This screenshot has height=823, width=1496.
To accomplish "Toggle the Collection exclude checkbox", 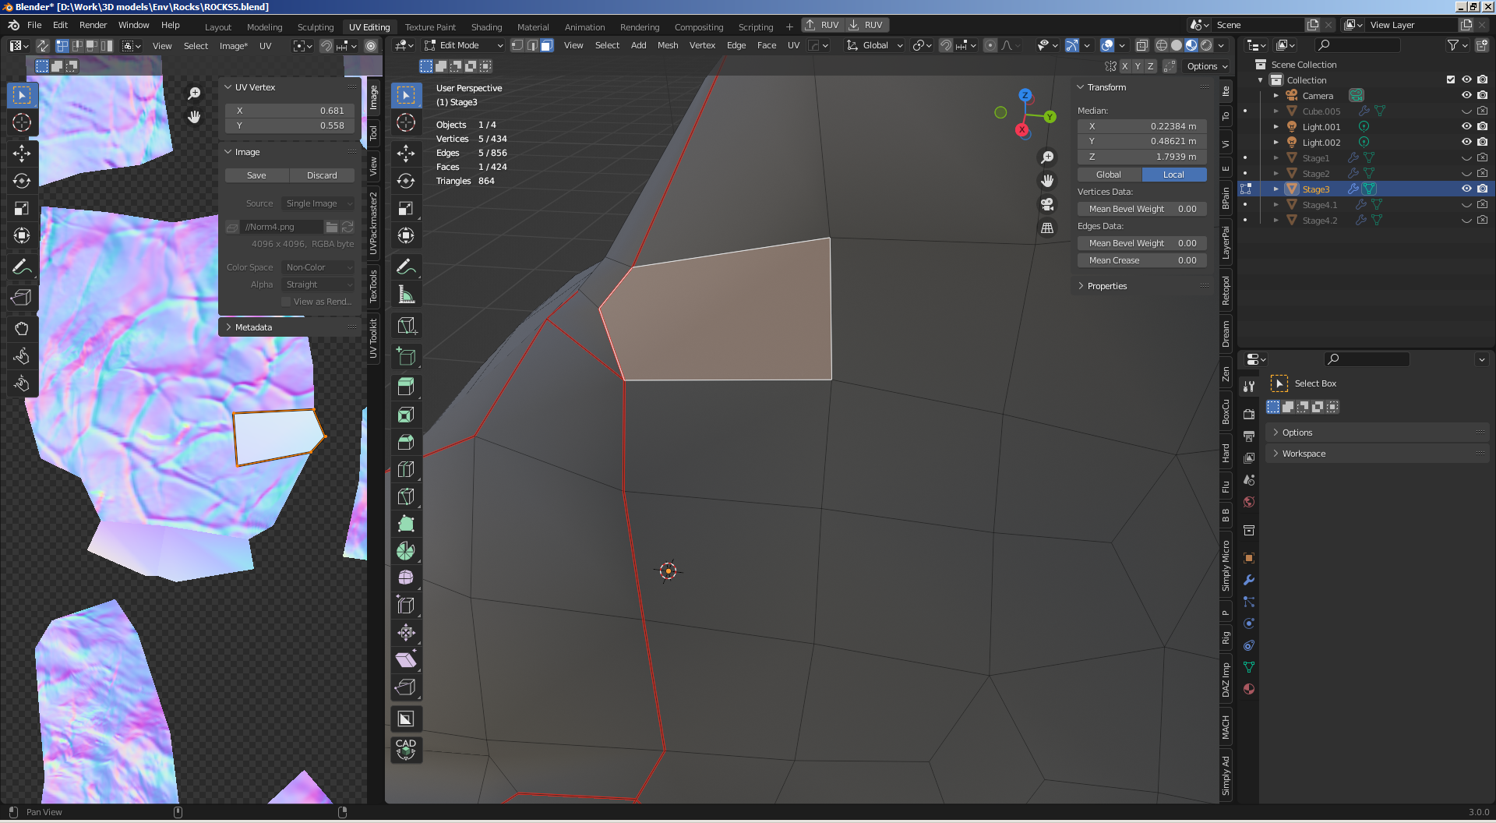I will coord(1451,79).
